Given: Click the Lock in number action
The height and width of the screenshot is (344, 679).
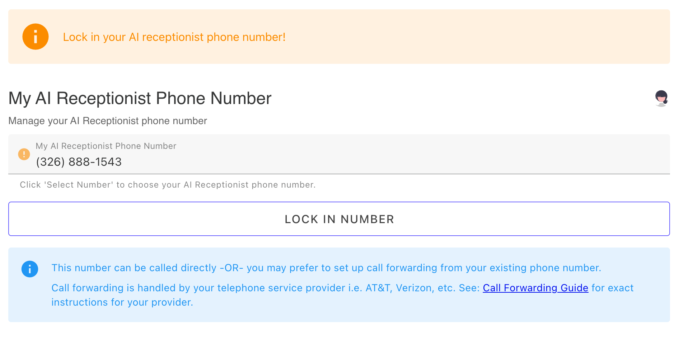Looking at the screenshot, I should tap(339, 219).
